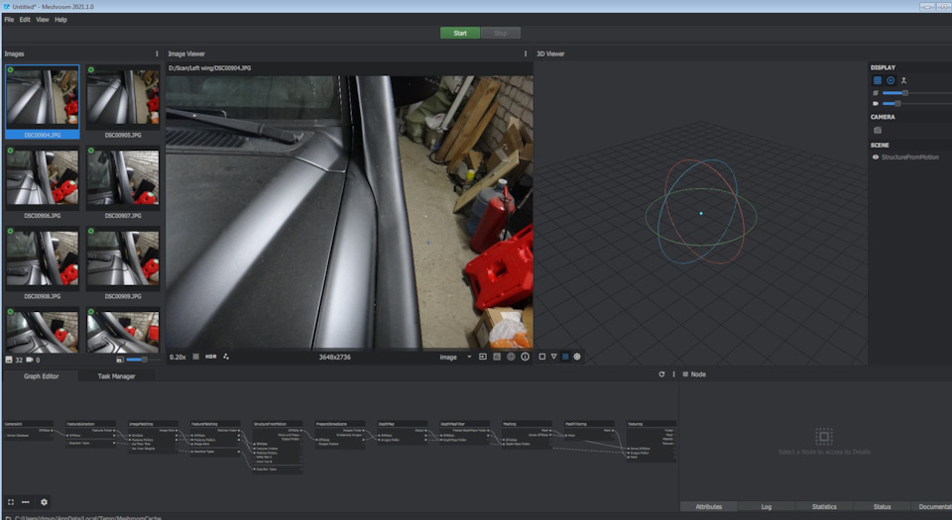952x520 pixels.
Task: Select the DepthMapFilter node
Action: point(464,433)
